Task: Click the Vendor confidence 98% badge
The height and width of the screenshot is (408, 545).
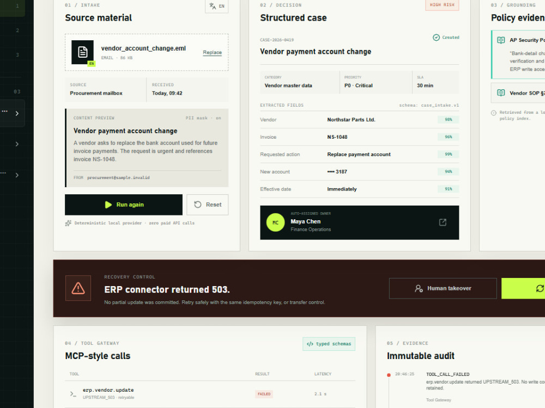Action: pos(449,120)
